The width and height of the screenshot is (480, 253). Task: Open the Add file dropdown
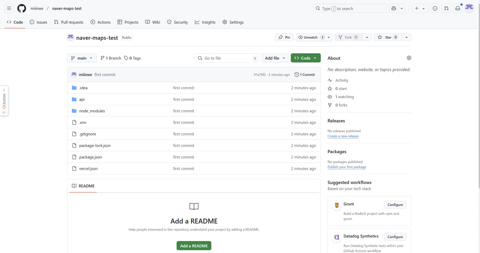coord(275,58)
